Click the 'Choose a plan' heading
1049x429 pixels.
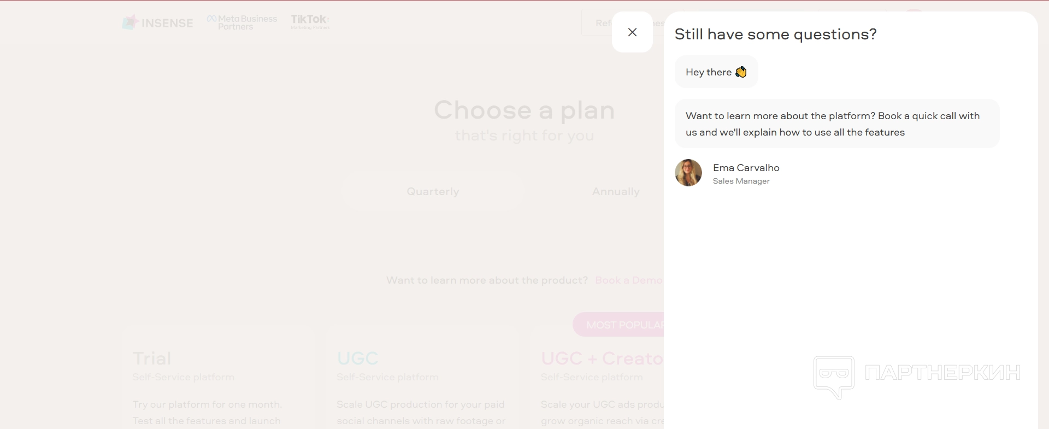pos(524,110)
